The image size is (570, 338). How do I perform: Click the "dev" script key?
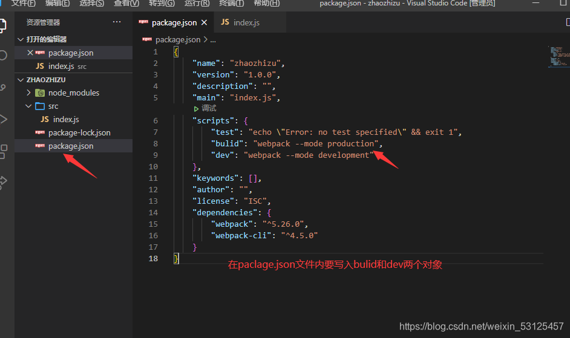point(223,155)
